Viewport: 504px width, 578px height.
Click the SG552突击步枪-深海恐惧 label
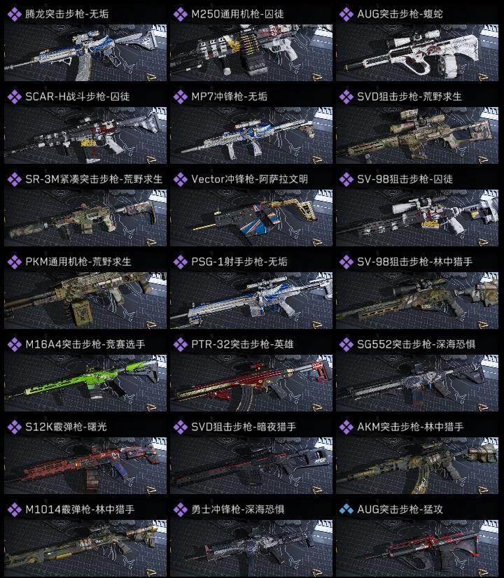pos(416,344)
